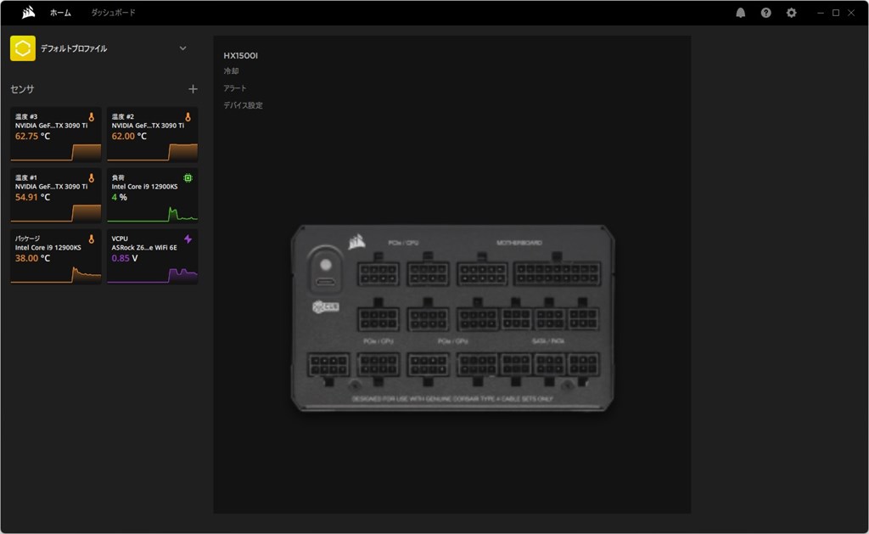Select the 温度 #3 sensor card
The image size is (869, 534).
[x=56, y=134]
